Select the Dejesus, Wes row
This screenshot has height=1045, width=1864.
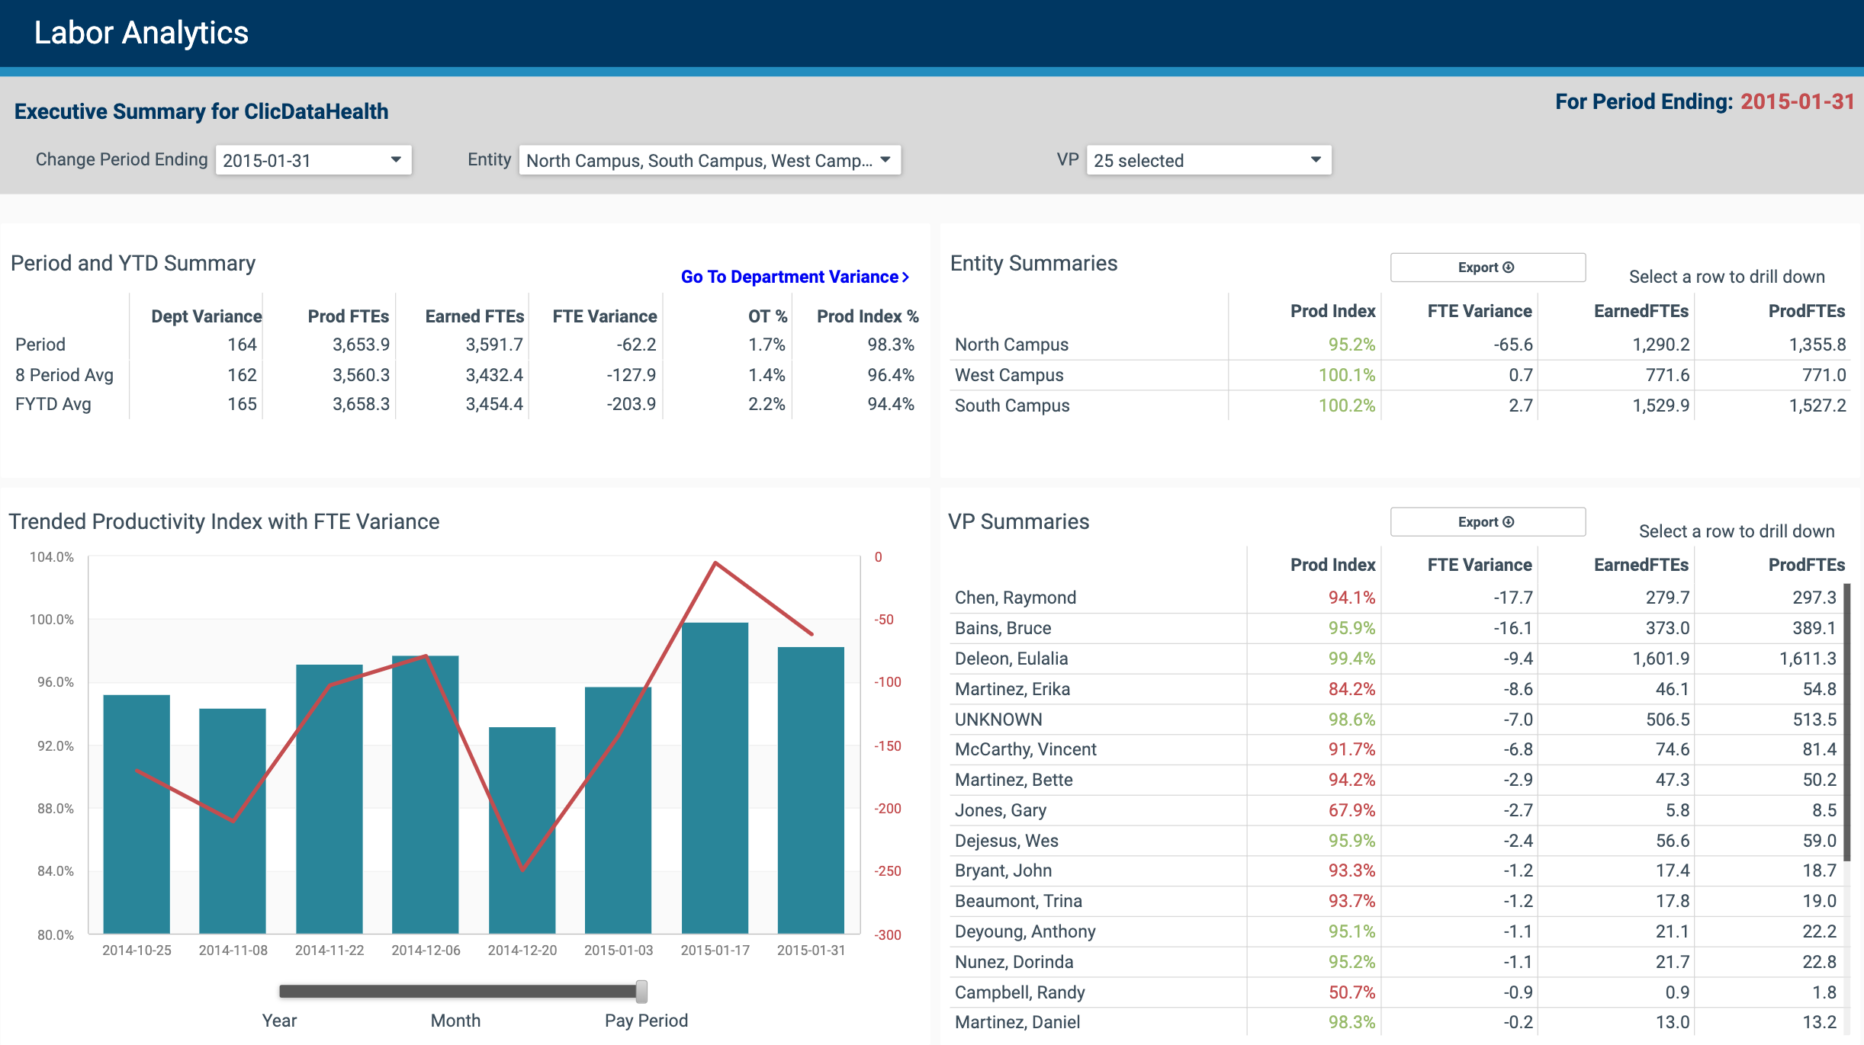tap(1396, 841)
